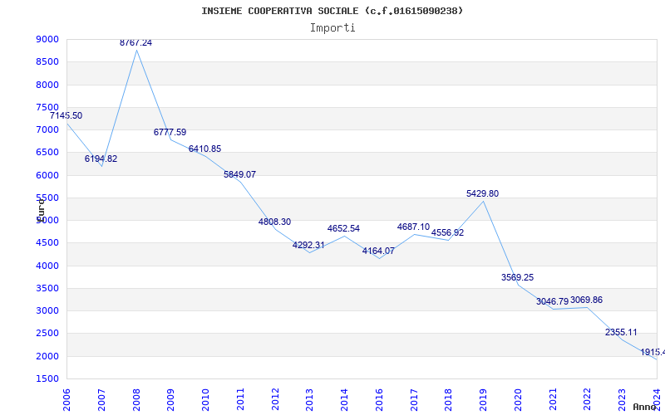
Task: Click the 3046.79 data label
Action: coord(553,302)
